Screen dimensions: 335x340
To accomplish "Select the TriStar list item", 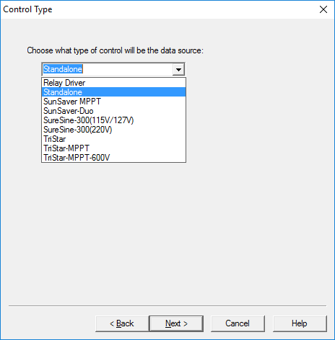I will 113,139.
